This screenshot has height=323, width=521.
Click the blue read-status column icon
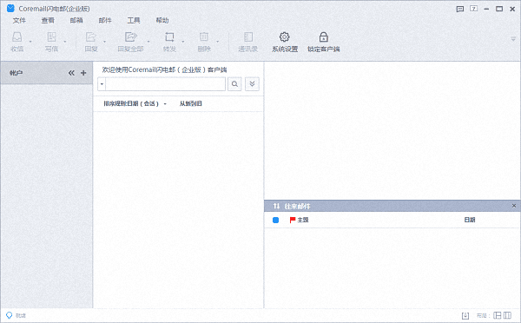275,220
